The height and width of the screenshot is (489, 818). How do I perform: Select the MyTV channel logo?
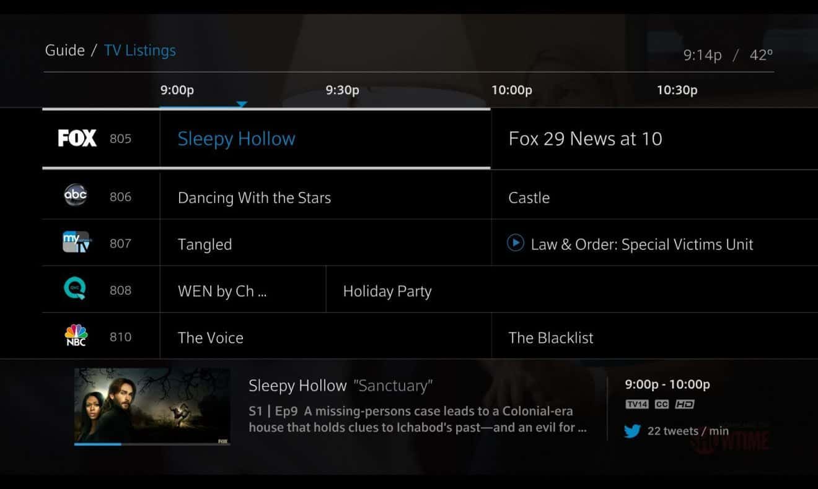click(76, 242)
